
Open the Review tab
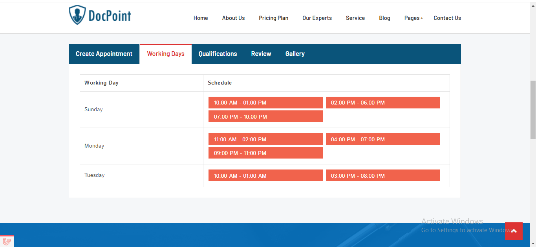(261, 54)
